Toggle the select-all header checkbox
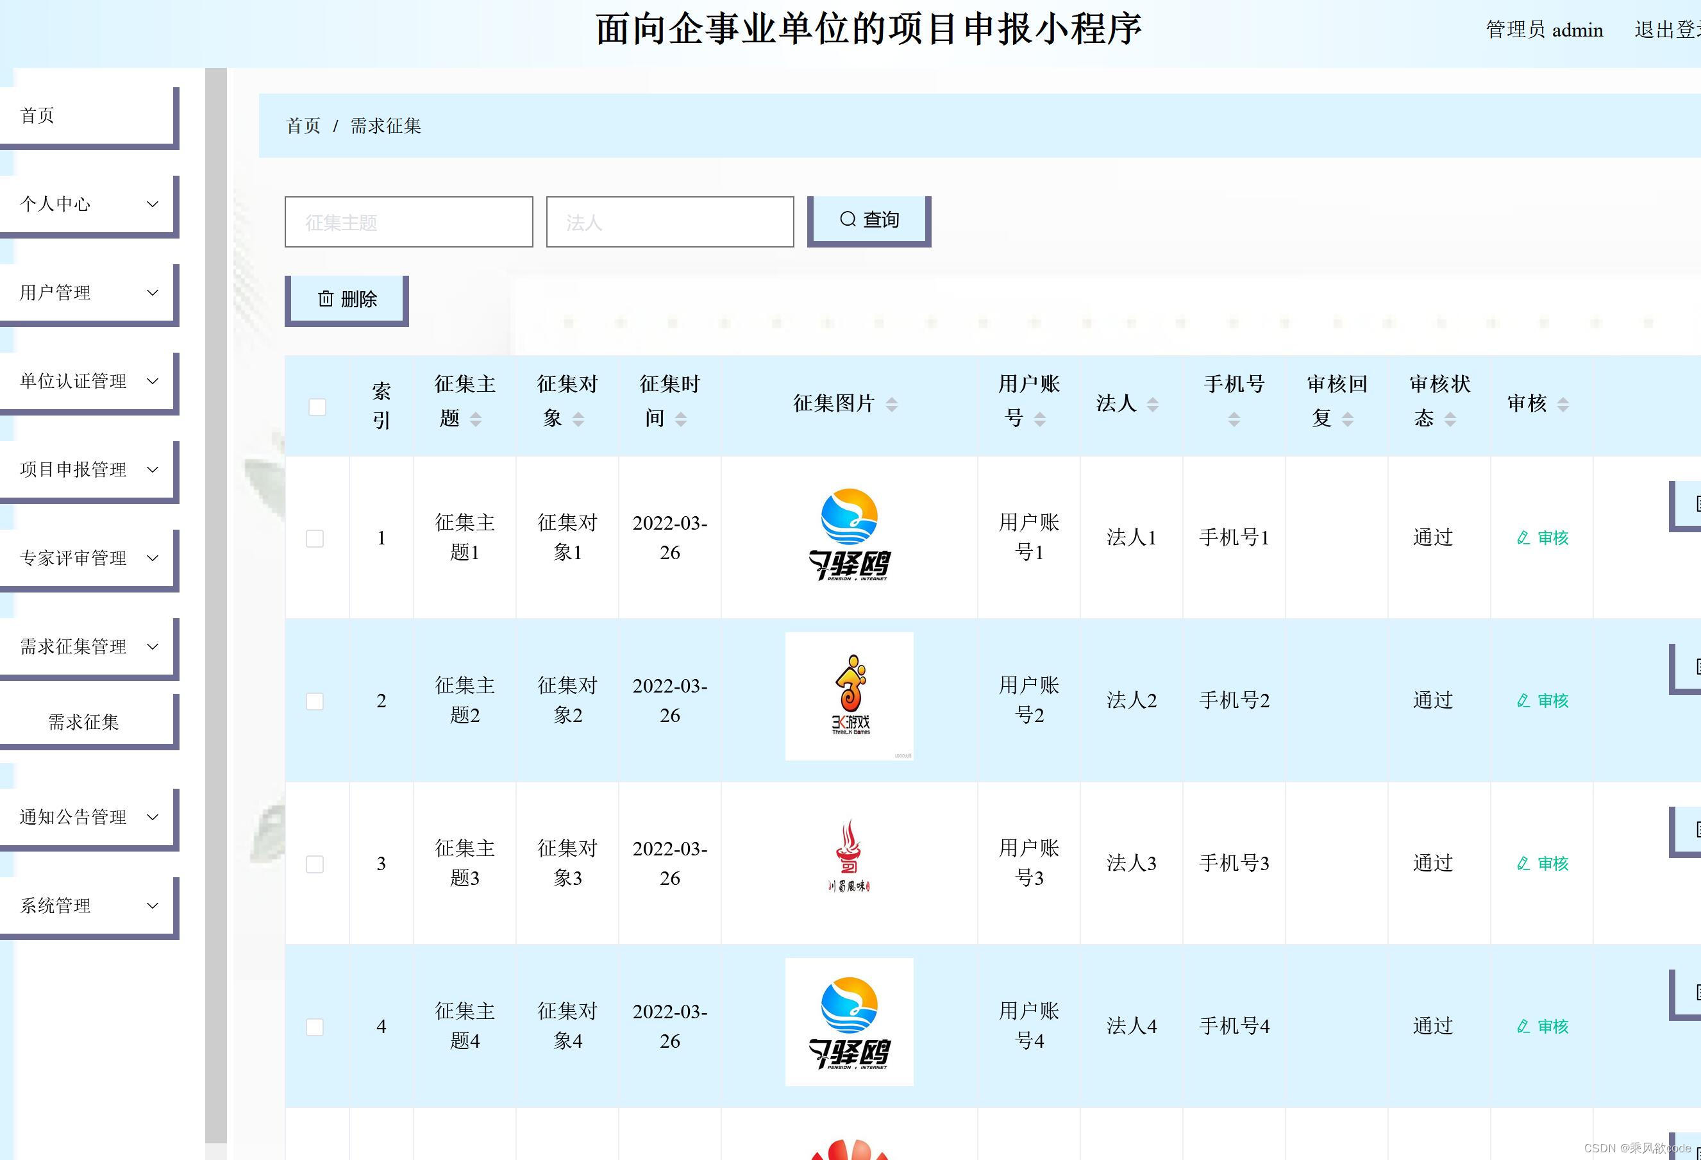The width and height of the screenshot is (1701, 1160). tap(317, 407)
